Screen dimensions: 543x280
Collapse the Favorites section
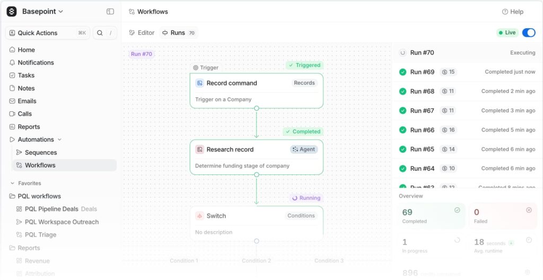[x=13, y=183]
